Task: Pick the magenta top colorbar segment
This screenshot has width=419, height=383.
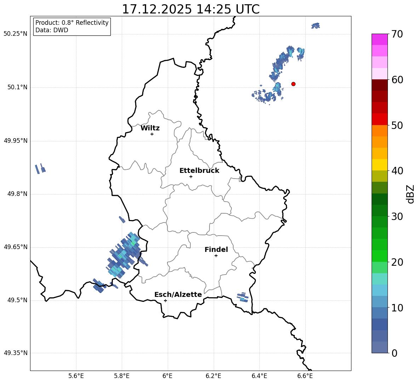Action: pyautogui.click(x=379, y=40)
